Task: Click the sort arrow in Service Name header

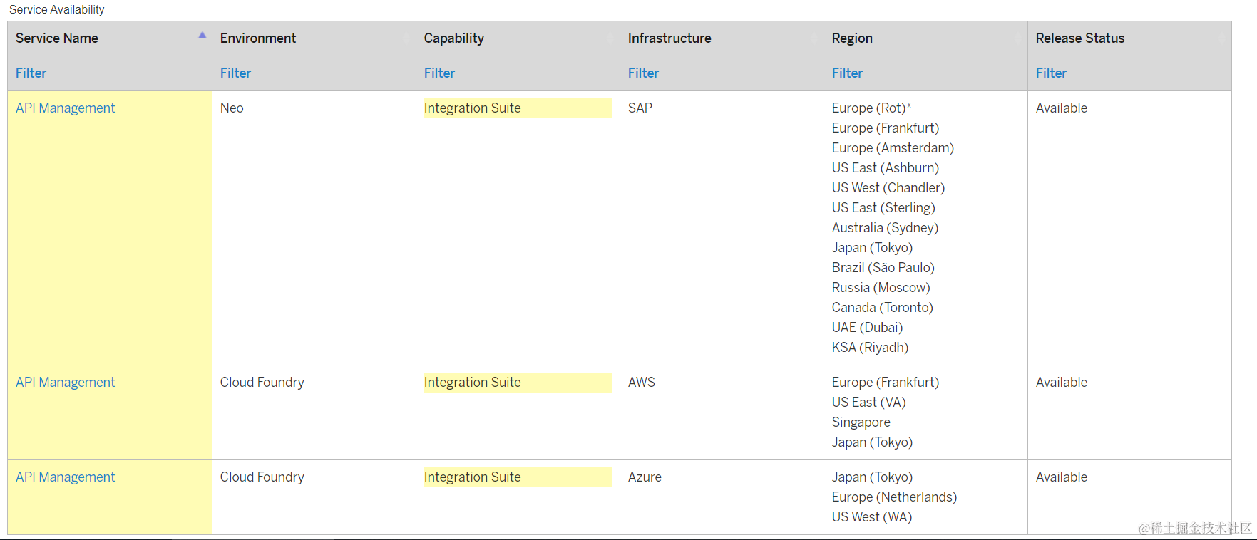Action: click(202, 35)
